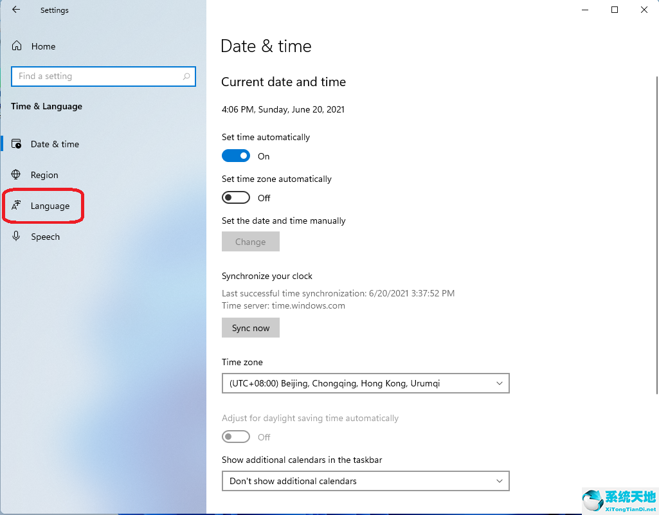The width and height of the screenshot is (659, 515).
Task: Switch to the Speech settings page
Action: 46,236
